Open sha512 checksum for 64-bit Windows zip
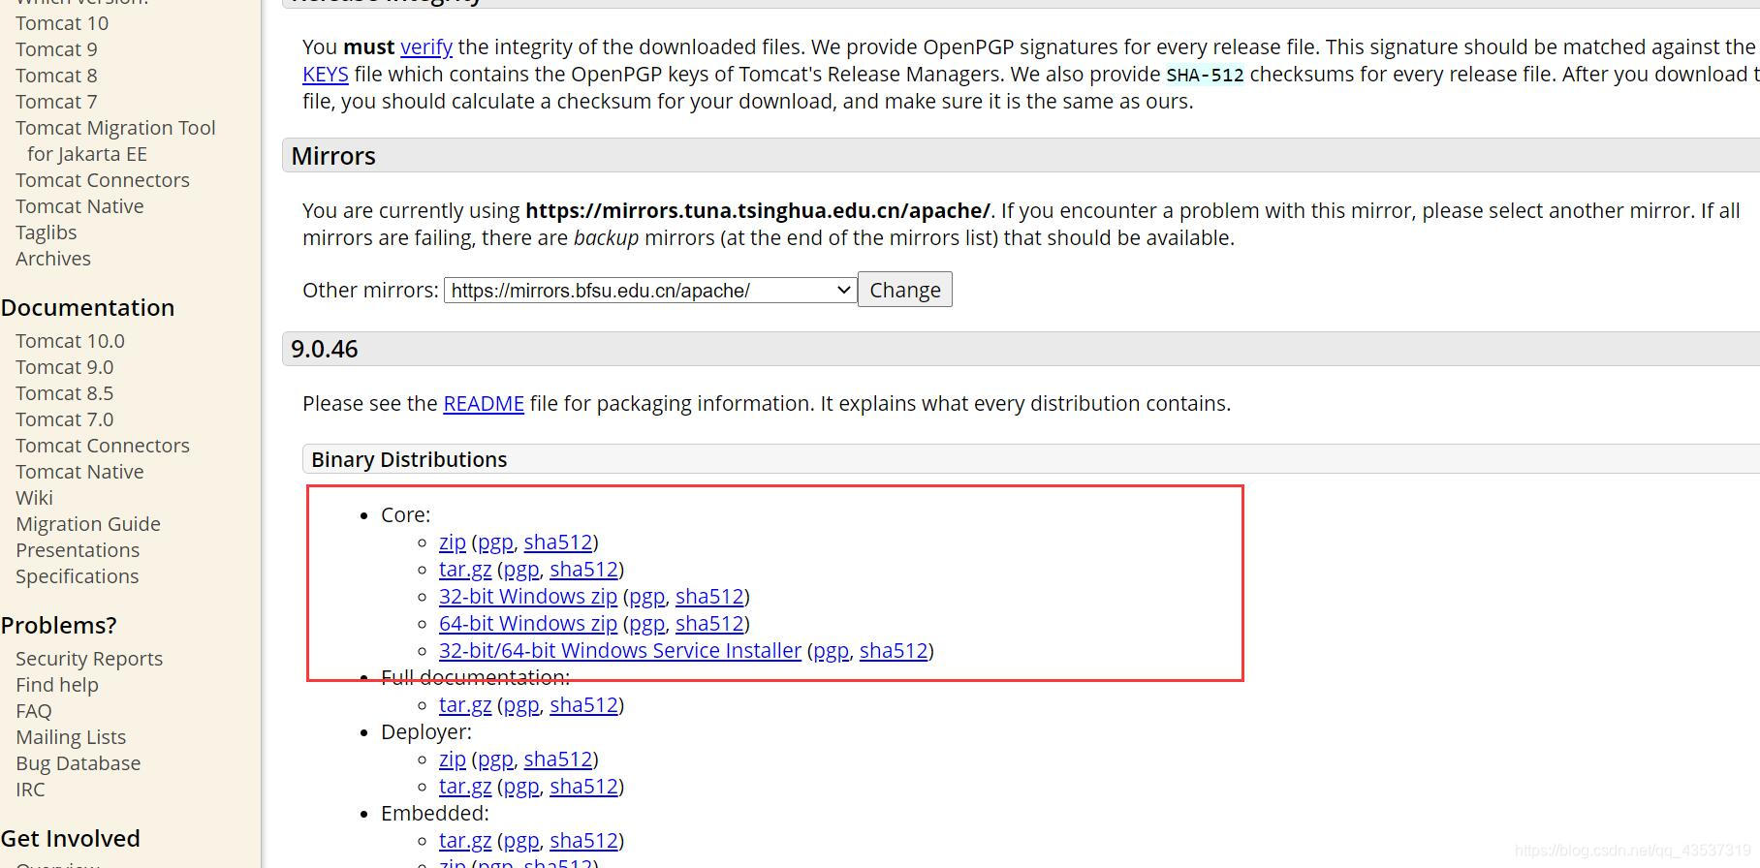The image size is (1760, 868). [709, 624]
